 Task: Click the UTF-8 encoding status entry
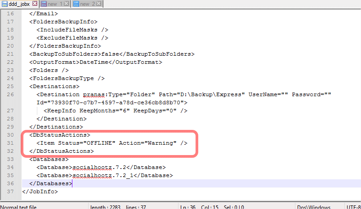pos(354,207)
